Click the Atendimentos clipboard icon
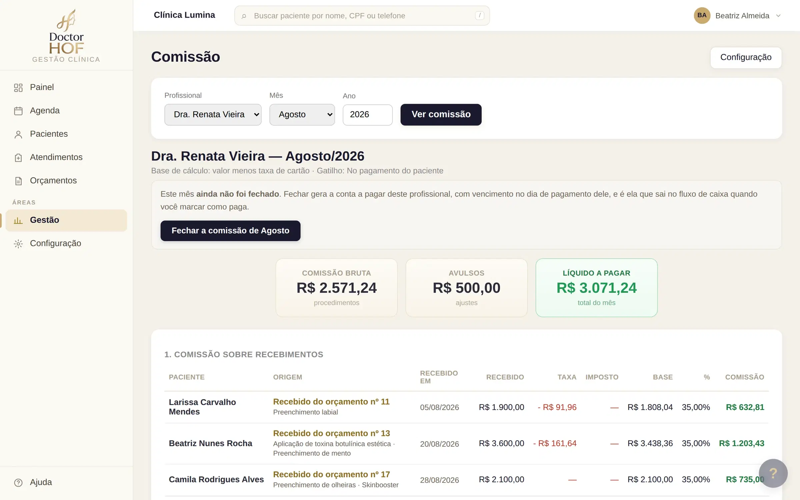The height and width of the screenshot is (500, 800). 18,158
